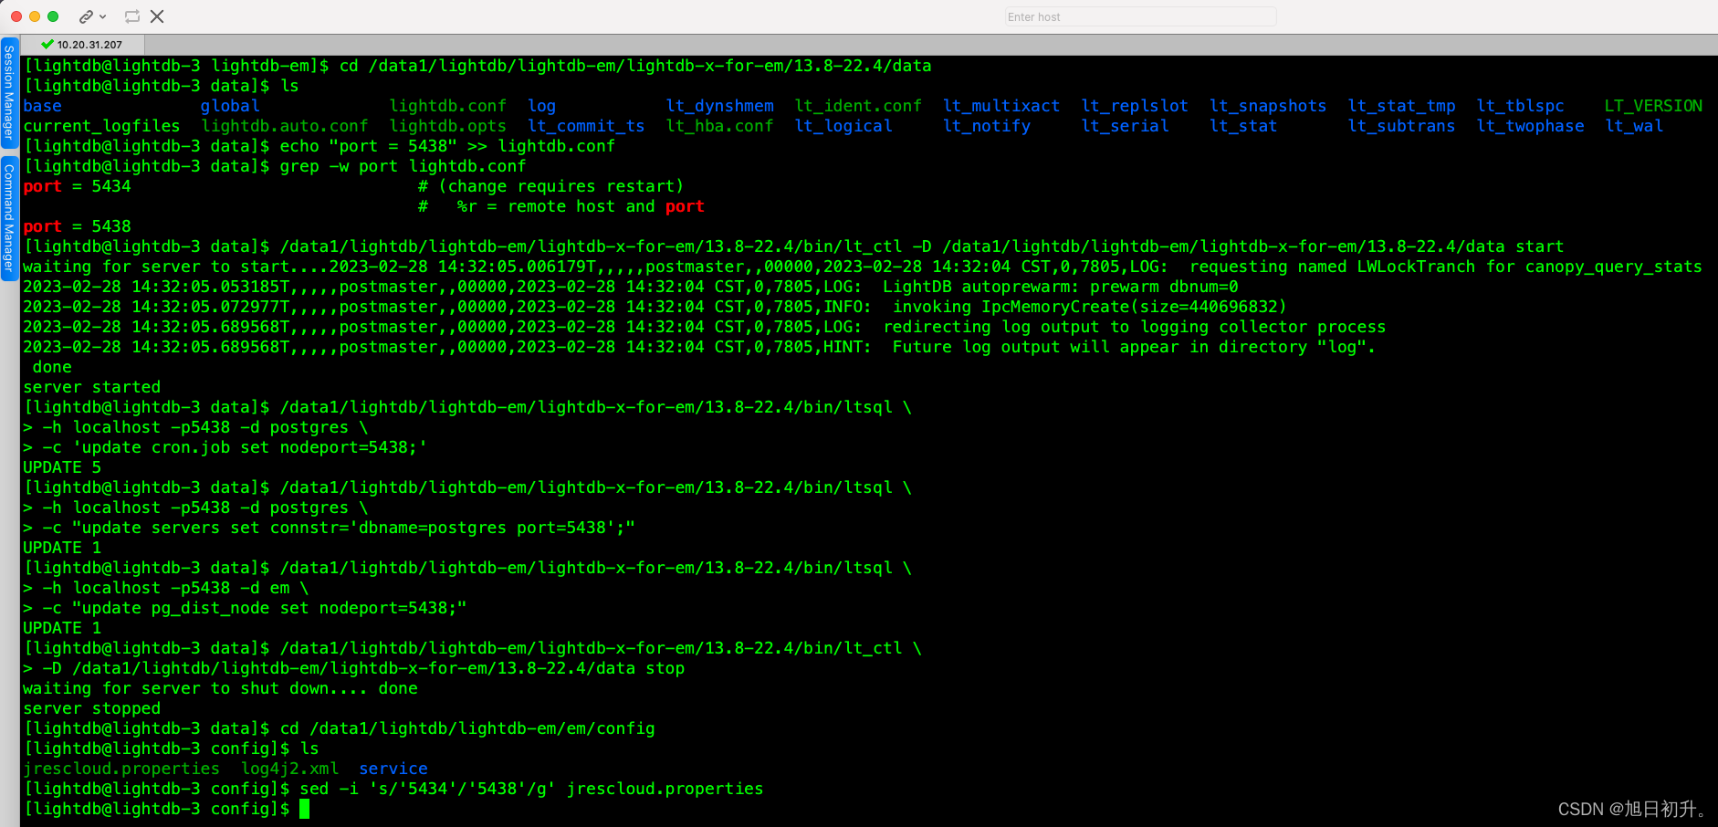Click the 'server started' output line
Image resolution: width=1718 pixels, height=827 pixels.
coord(91,387)
